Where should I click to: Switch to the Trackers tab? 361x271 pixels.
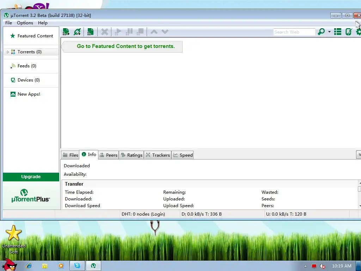click(x=158, y=155)
